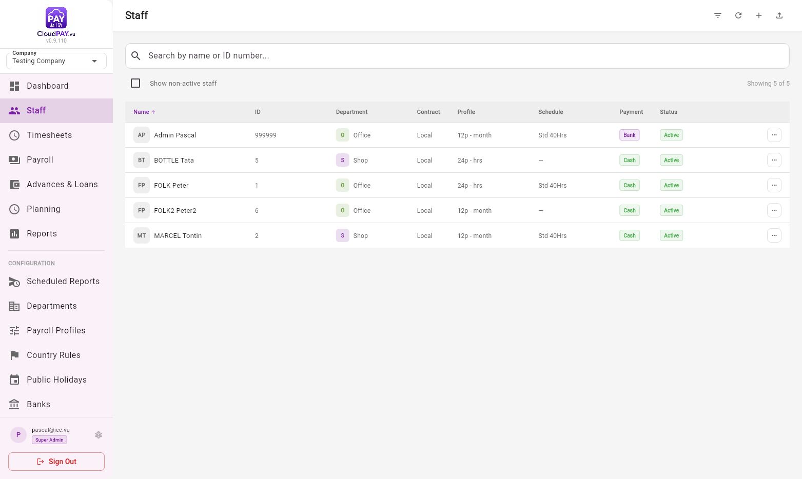The height and width of the screenshot is (479, 802).
Task: Click the Sign Out button
Action: (56, 462)
